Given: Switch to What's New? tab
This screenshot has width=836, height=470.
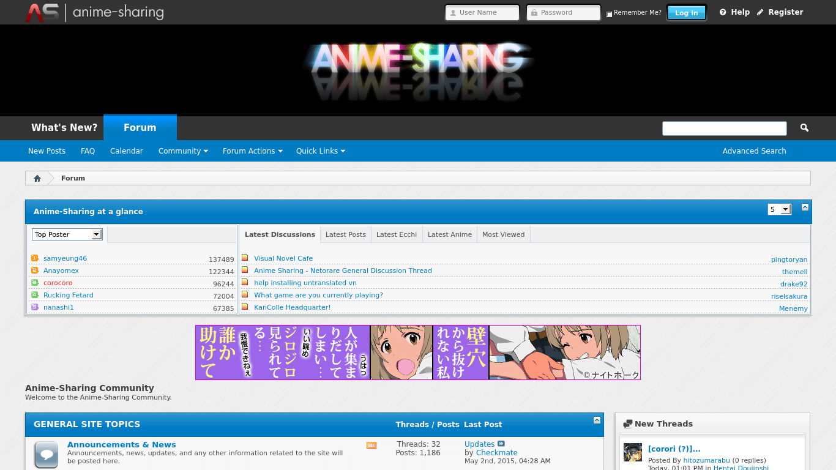Looking at the screenshot, I should pos(64,128).
